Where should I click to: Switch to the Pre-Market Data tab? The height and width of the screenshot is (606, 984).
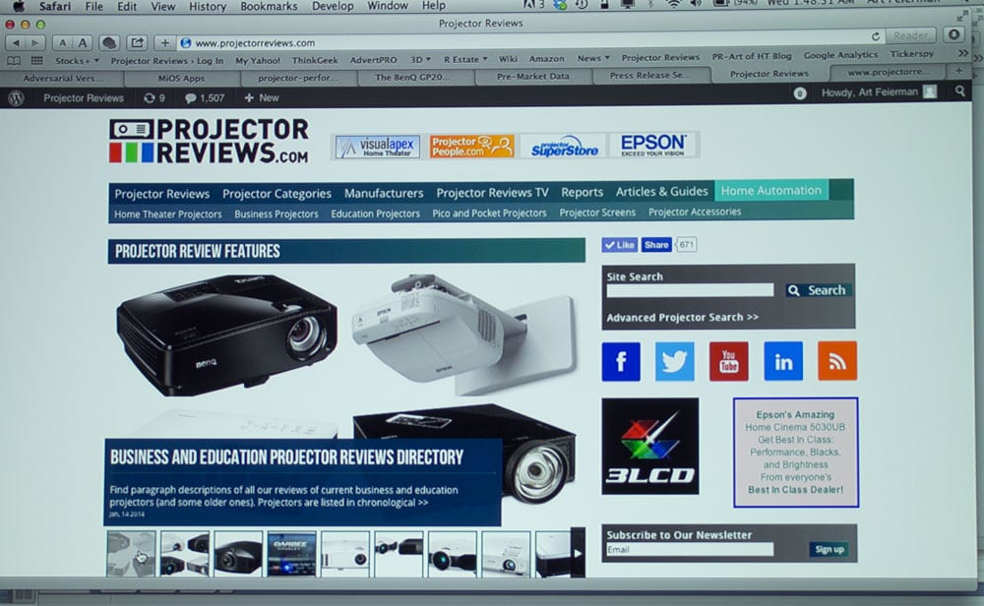tap(532, 77)
